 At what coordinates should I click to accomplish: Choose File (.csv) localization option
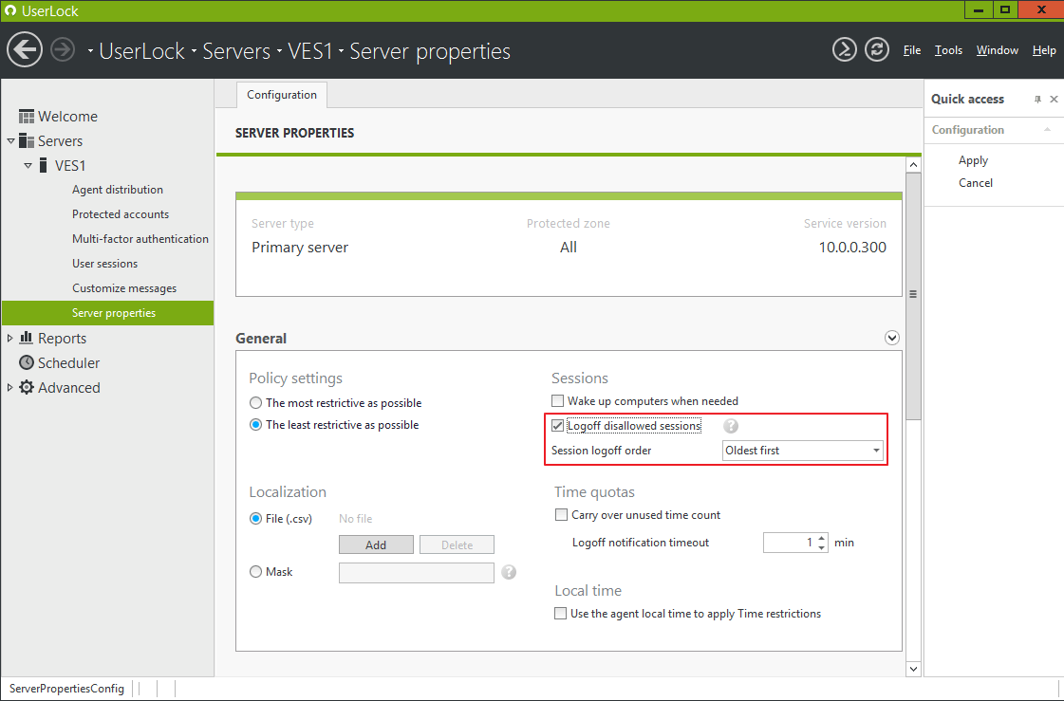pos(256,519)
